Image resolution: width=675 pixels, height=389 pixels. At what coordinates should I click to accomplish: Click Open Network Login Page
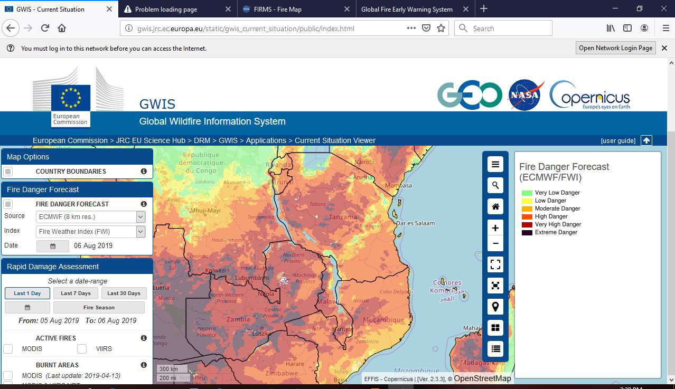[615, 48]
